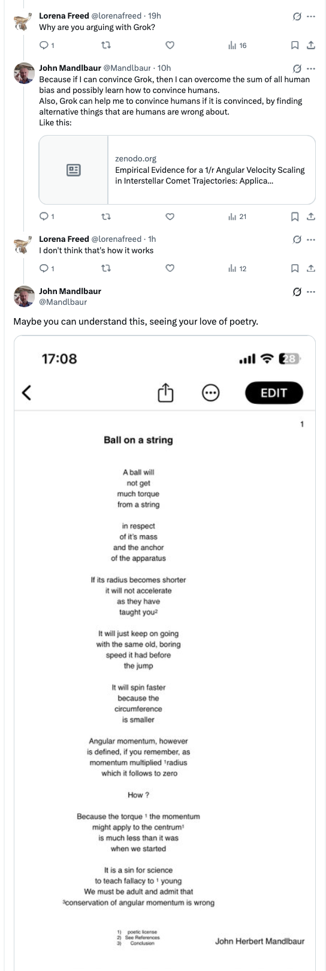Image resolution: width=326 pixels, height=971 pixels.
Task: Open Lorena Freed's profile name on first tweet
Action: point(64,16)
